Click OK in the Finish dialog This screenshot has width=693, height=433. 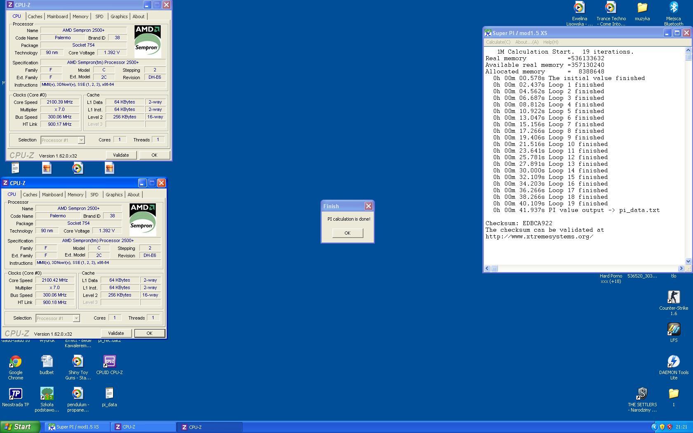point(347,233)
